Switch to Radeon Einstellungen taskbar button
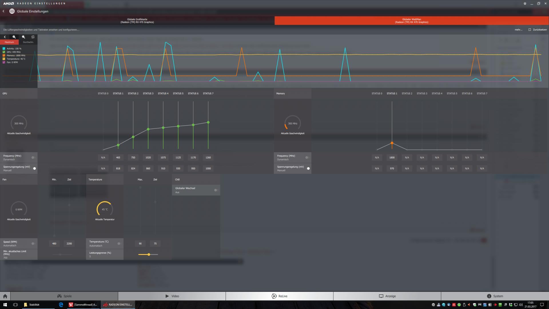This screenshot has width=549, height=309. point(118,305)
